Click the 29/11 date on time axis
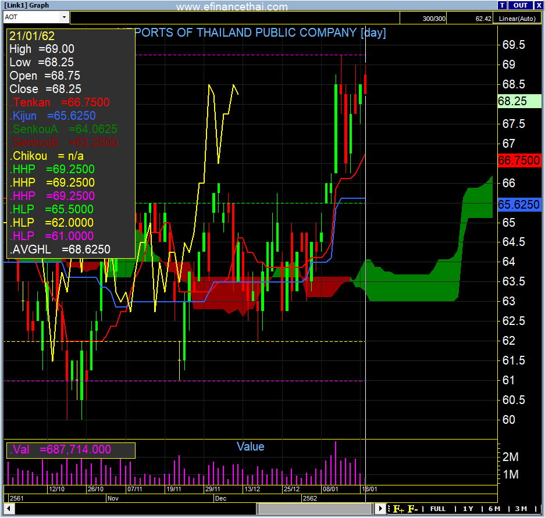Viewport: 545px width, 518px height. (x=212, y=489)
